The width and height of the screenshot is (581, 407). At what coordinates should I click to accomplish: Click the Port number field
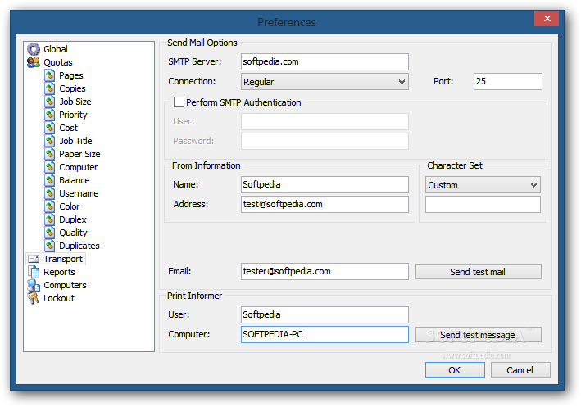(507, 81)
